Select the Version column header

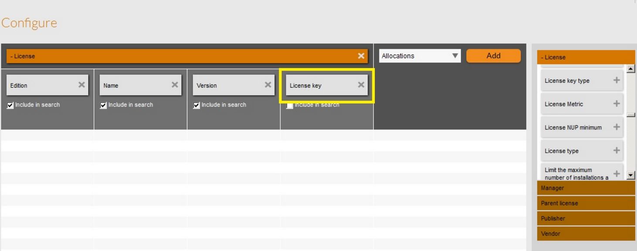tap(234, 85)
